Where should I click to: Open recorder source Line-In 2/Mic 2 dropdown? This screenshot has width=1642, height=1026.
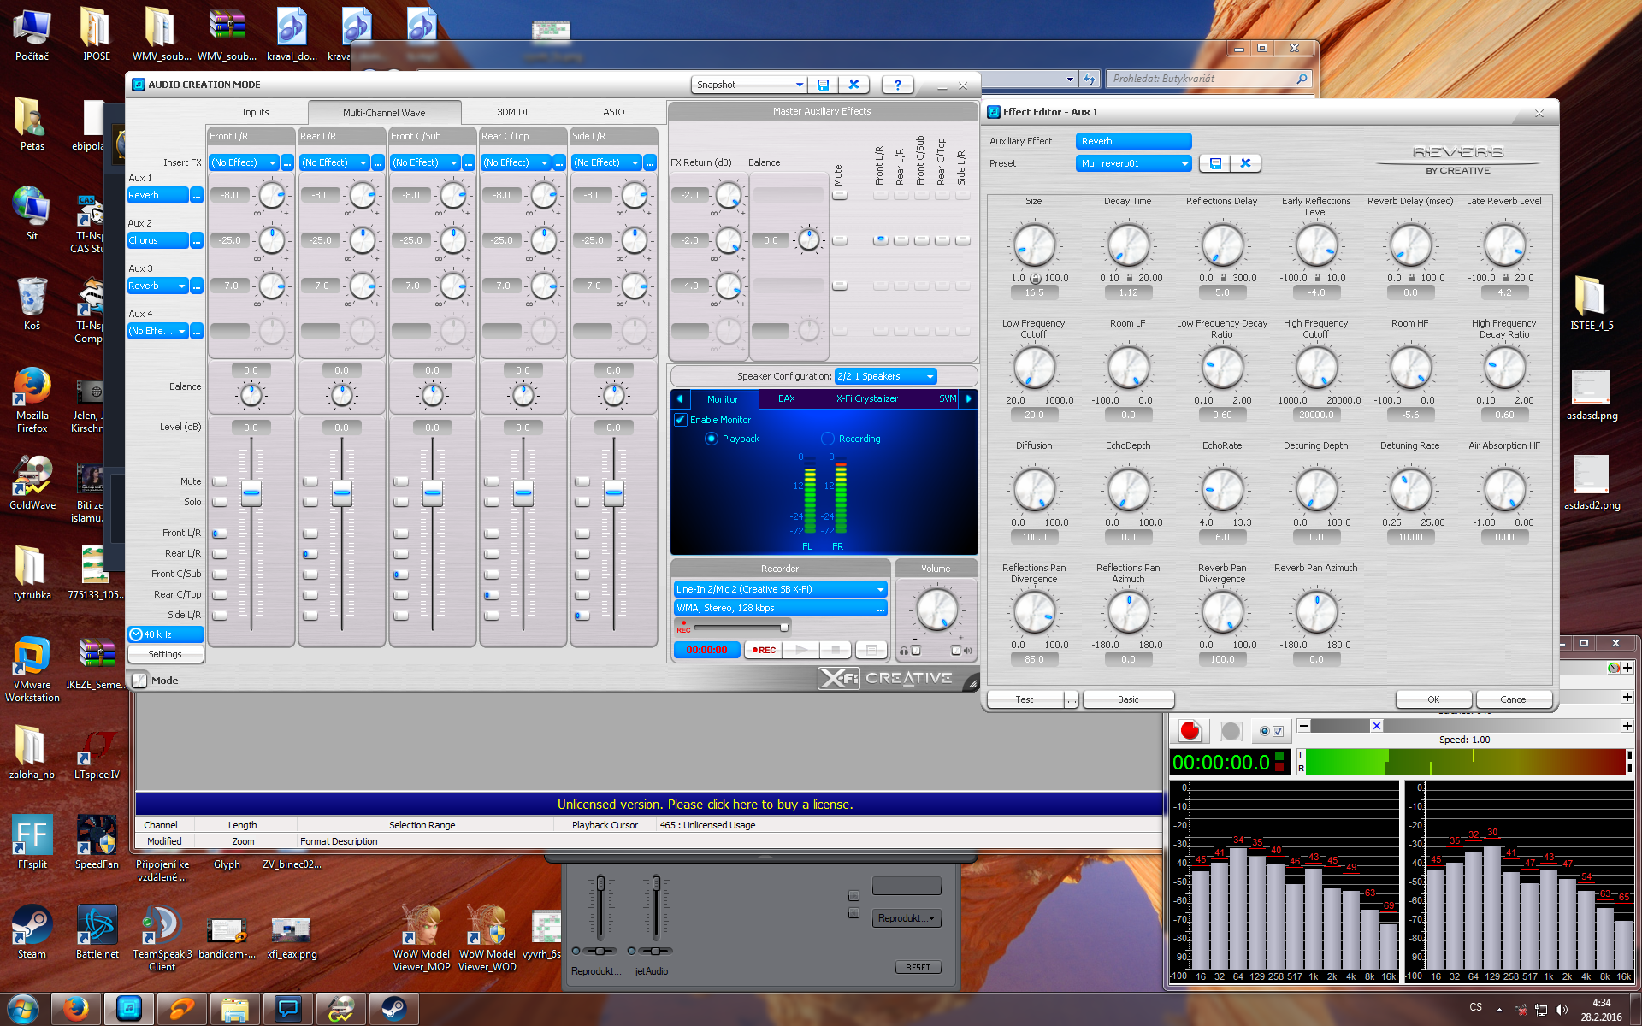coord(780,589)
